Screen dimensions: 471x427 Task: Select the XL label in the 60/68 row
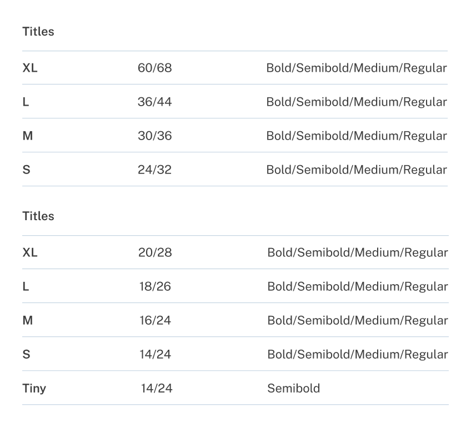pyautogui.click(x=30, y=68)
